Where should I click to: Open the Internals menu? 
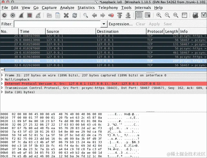coord(143,8)
